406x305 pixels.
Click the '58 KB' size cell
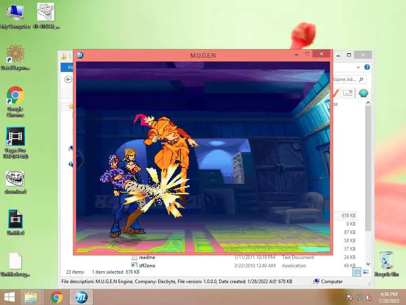pyautogui.click(x=350, y=240)
